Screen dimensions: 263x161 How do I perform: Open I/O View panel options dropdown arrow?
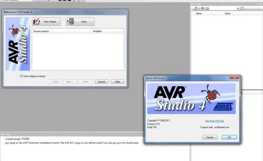tap(257, 4)
